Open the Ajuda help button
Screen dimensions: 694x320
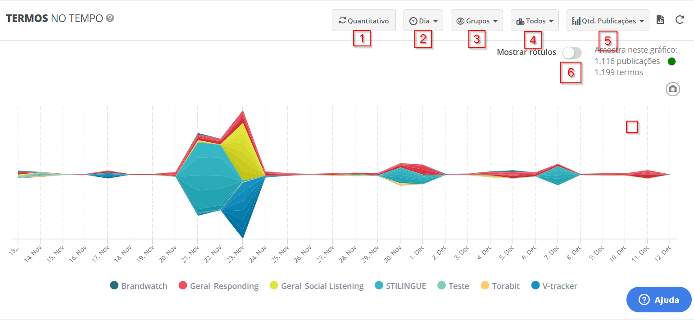coord(658,300)
